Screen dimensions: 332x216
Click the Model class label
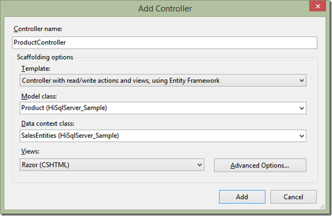[x=39, y=96]
